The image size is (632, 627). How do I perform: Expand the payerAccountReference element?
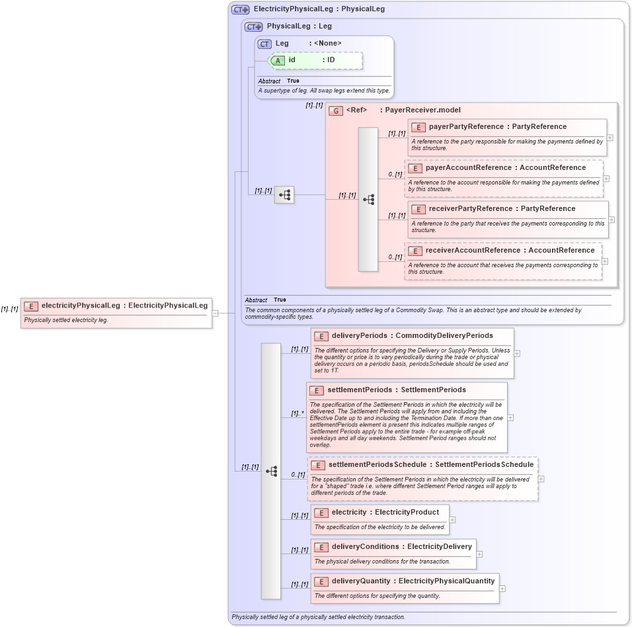pos(606,178)
